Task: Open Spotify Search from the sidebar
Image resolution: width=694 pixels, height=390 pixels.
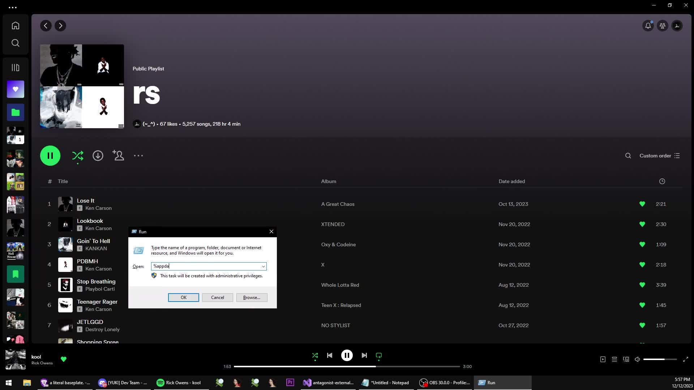Action: (15, 43)
